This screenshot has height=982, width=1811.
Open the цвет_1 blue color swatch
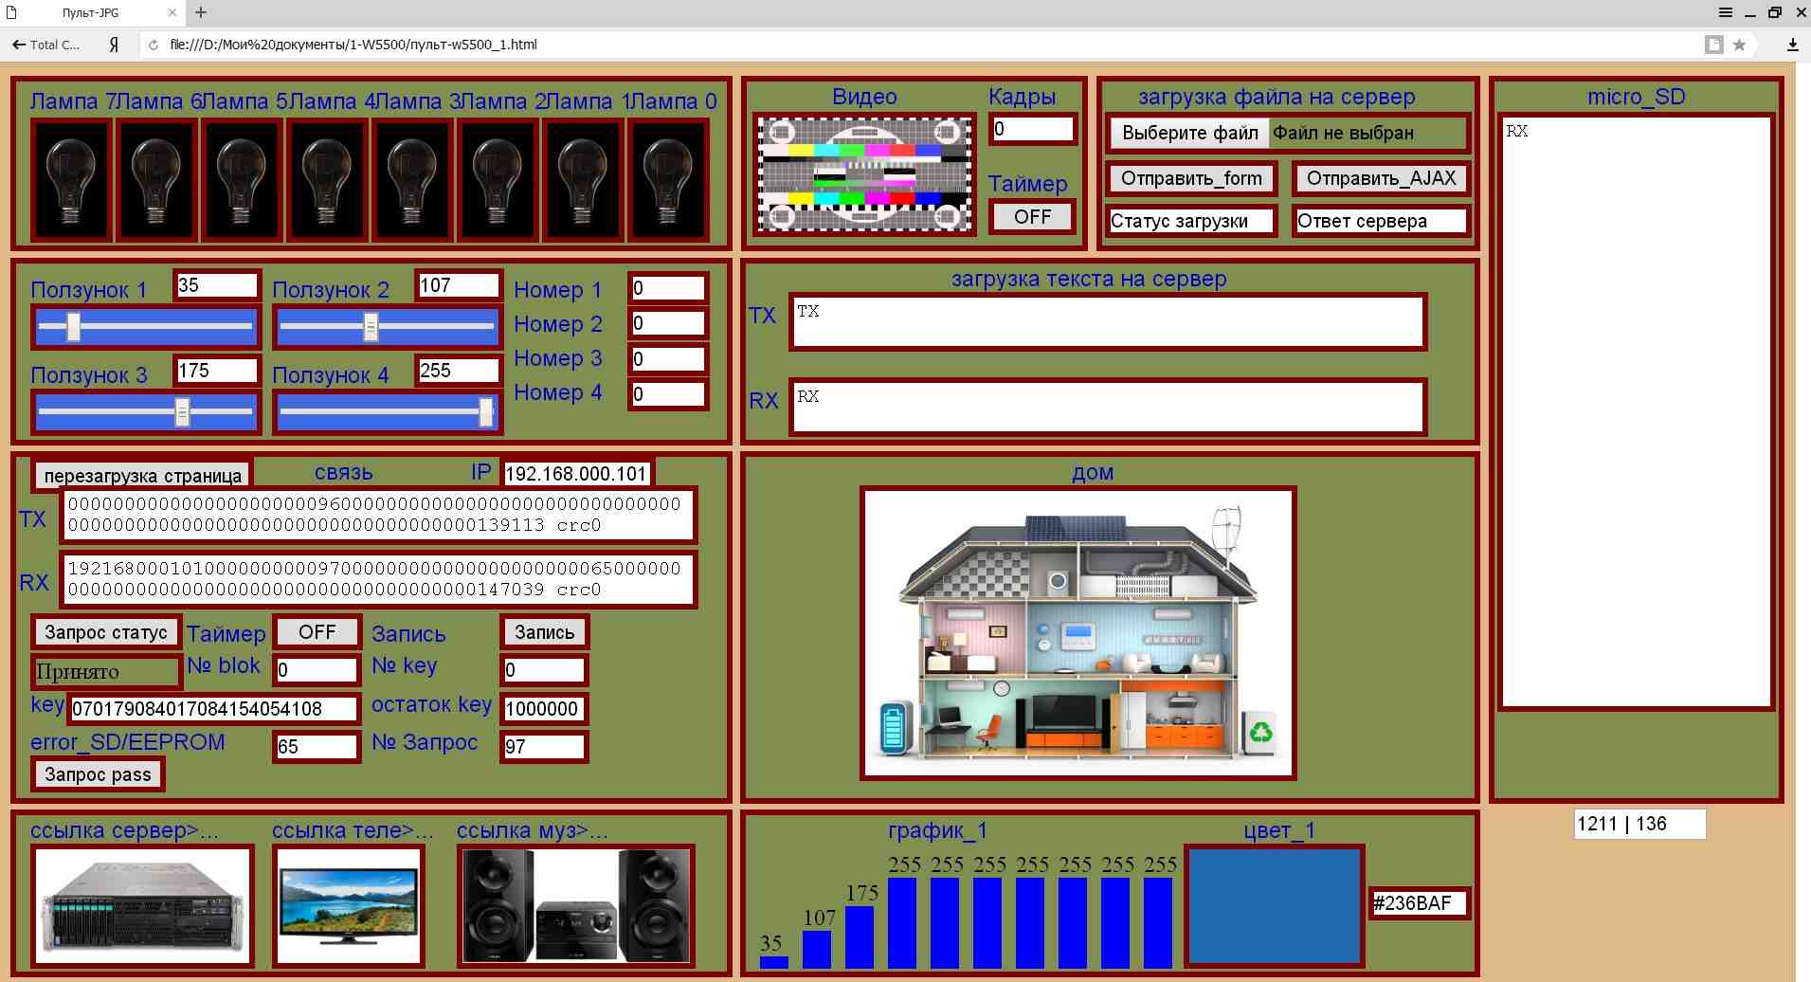coord(1274,905)
